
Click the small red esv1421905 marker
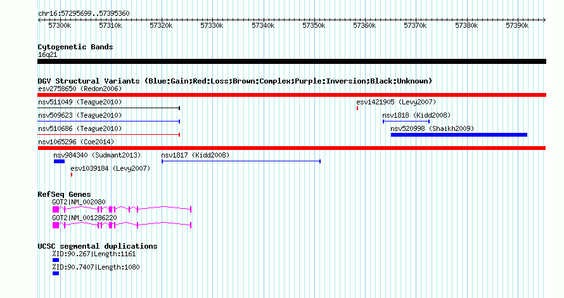point(357,108)
